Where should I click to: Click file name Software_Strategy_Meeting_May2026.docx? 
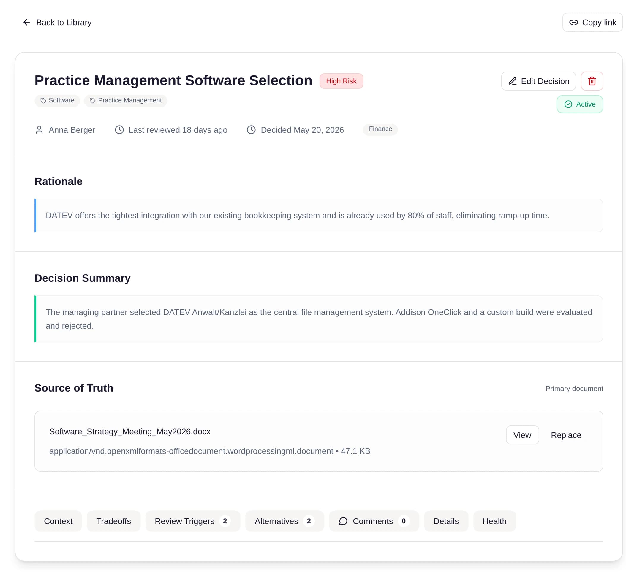click(x=130, y=432)
